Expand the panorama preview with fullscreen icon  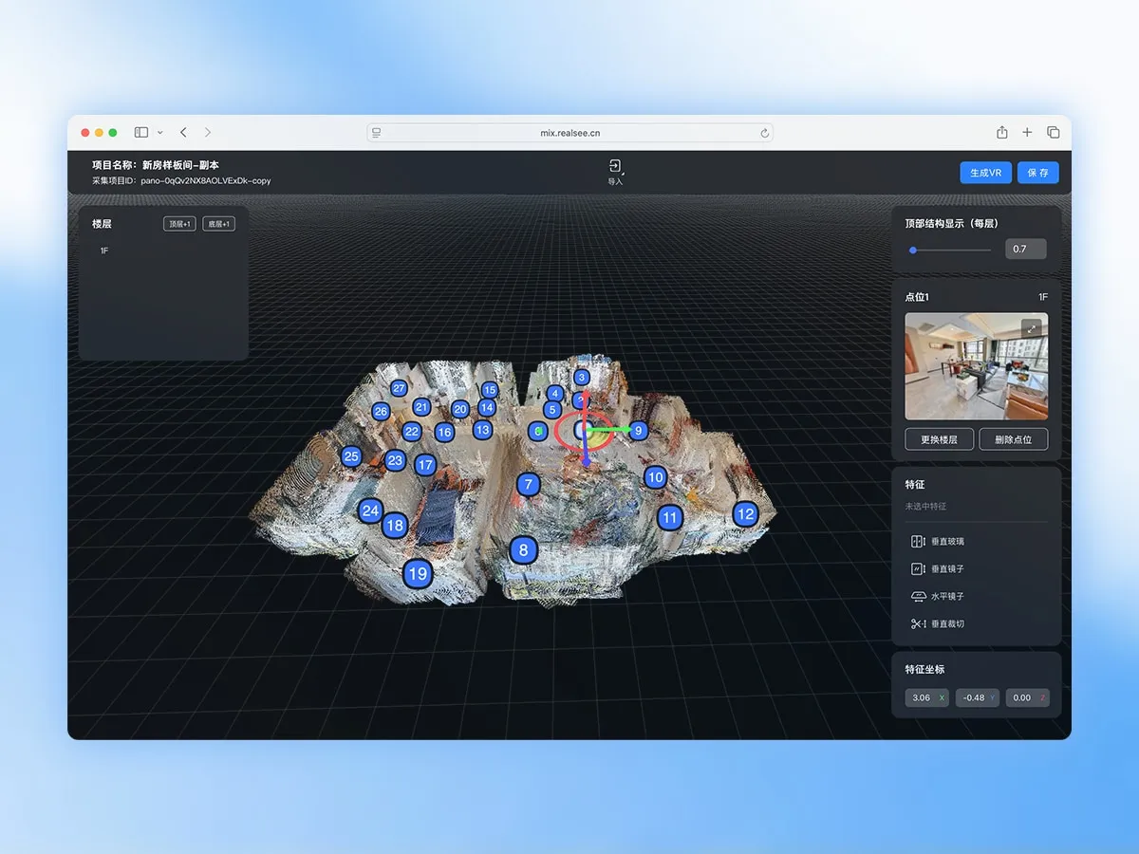tap(1031, 328)
